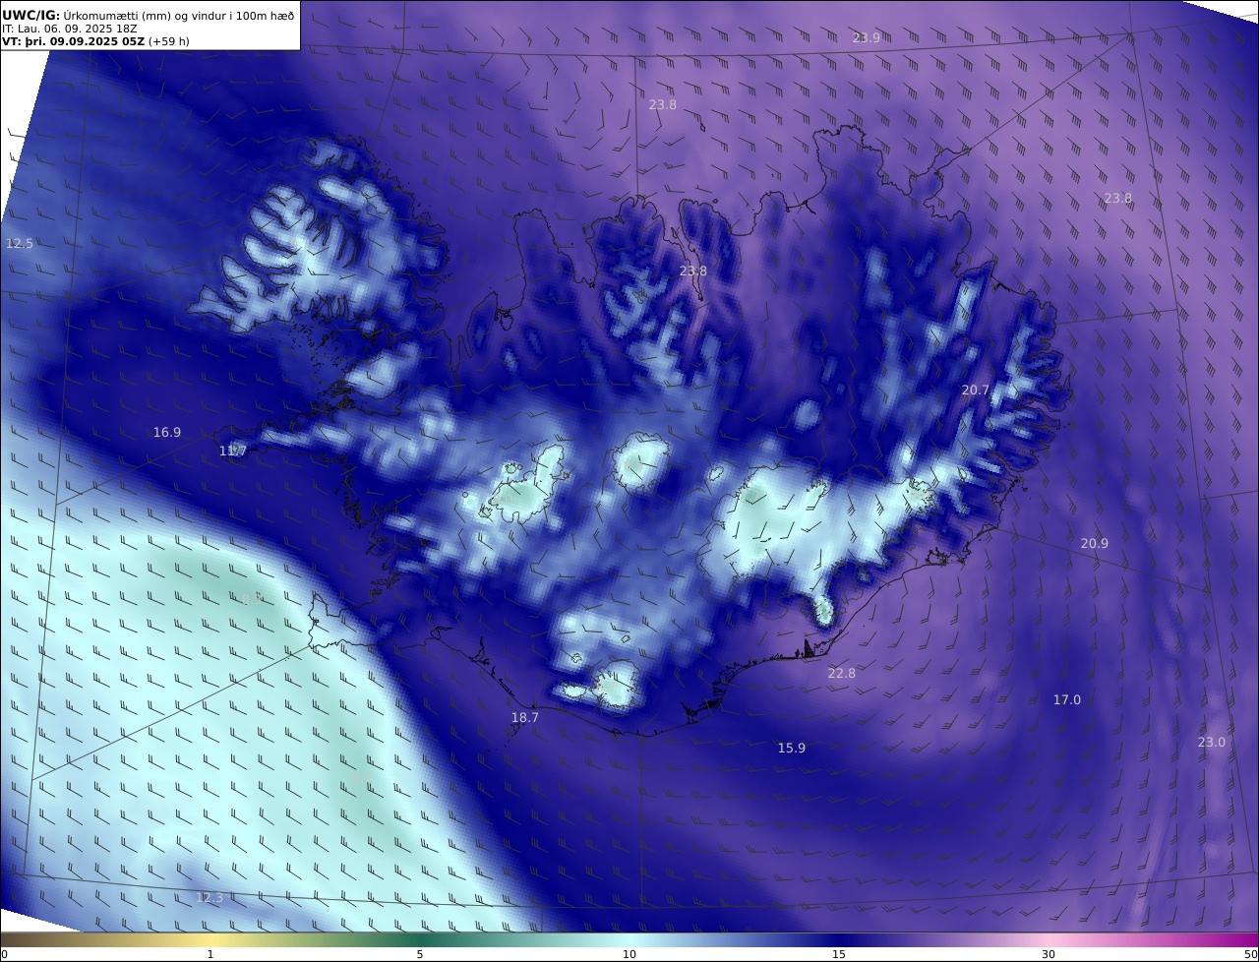Click the colorbar tick label '0'

[4, 954]
